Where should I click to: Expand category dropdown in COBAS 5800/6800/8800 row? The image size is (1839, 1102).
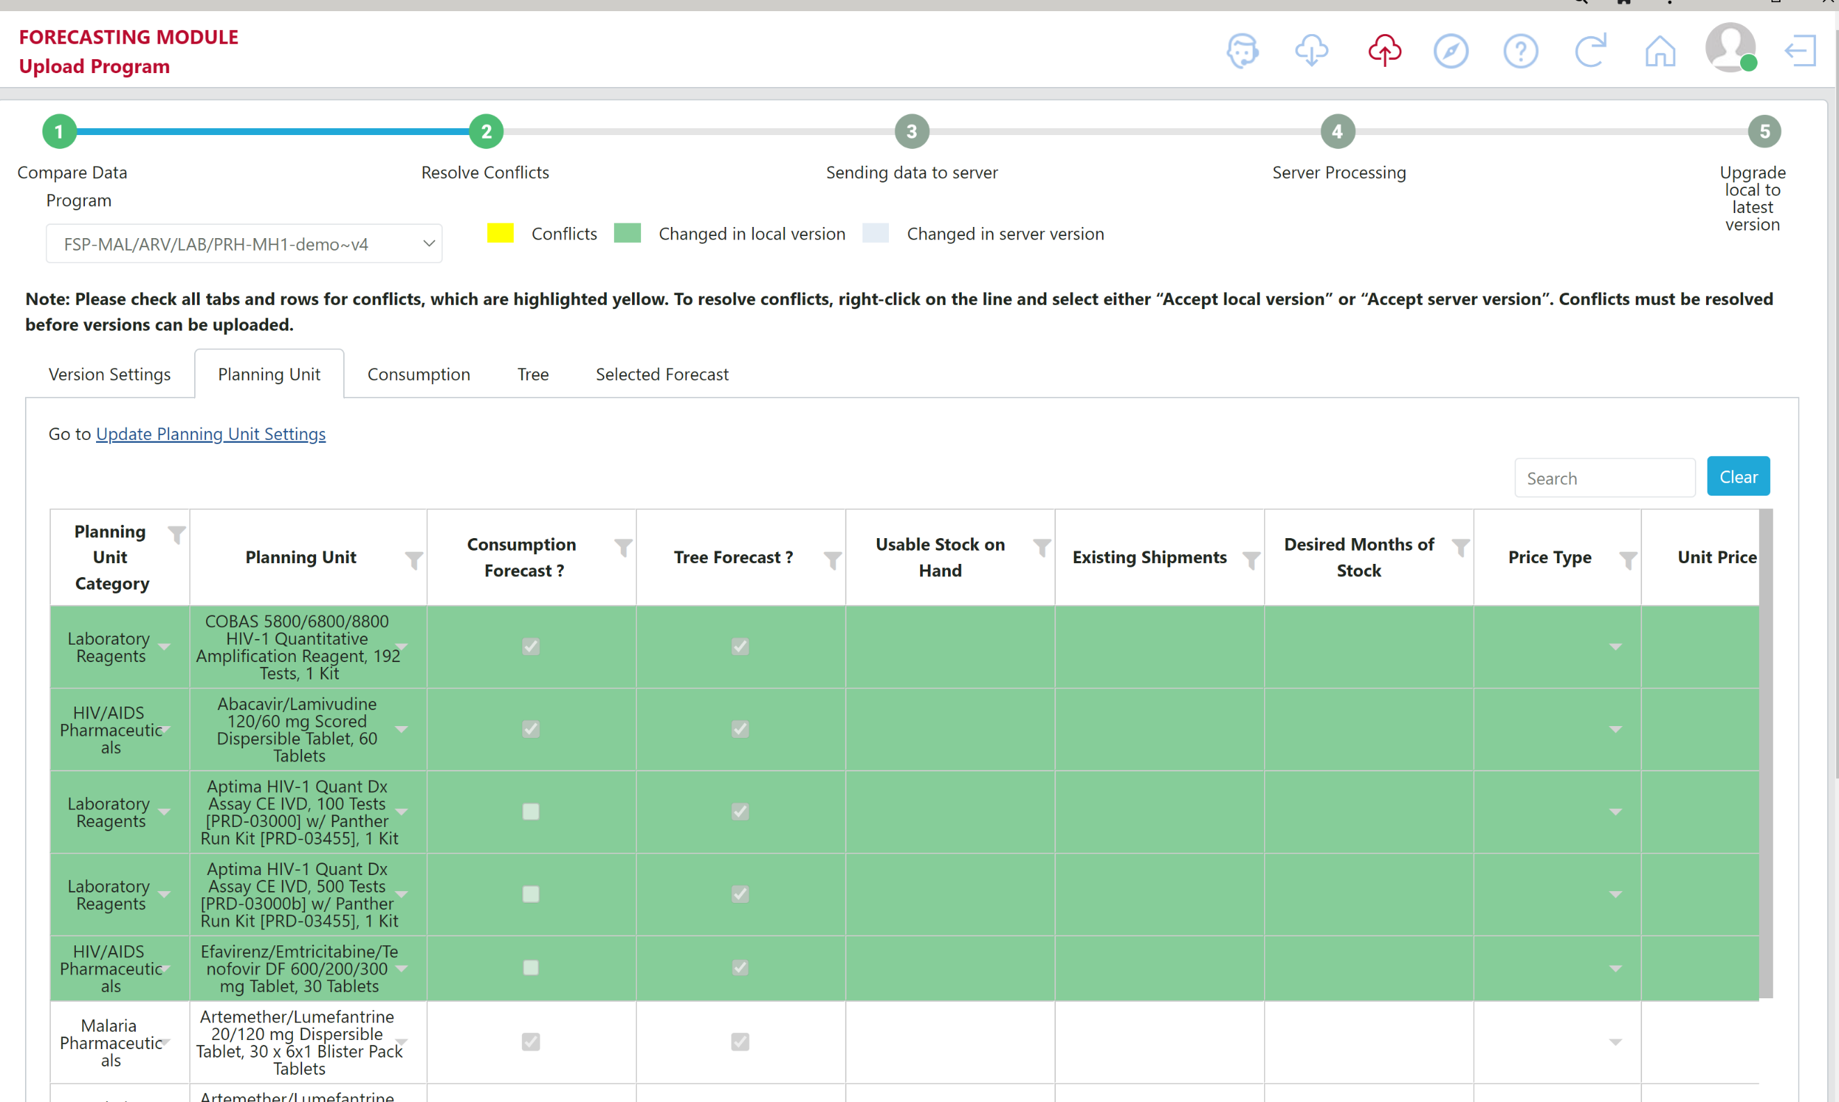pyautogui.click(x=164, y=647)
